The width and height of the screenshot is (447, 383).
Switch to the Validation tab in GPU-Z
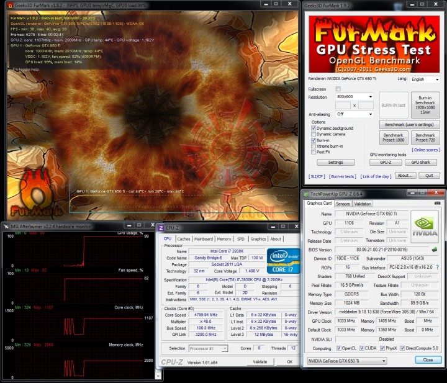tap(363, 204)
